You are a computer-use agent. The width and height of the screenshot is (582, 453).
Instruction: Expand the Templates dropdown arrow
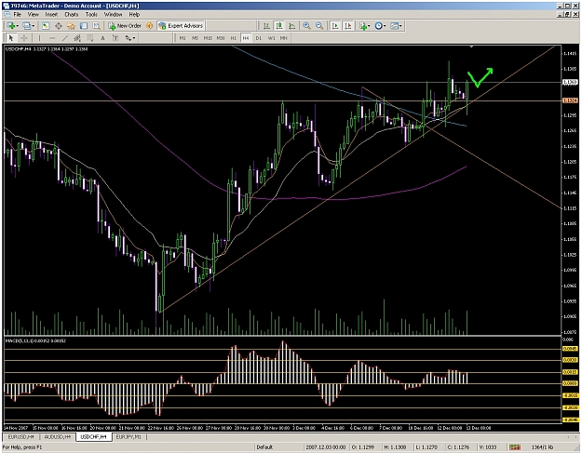[x=400, y=26]
